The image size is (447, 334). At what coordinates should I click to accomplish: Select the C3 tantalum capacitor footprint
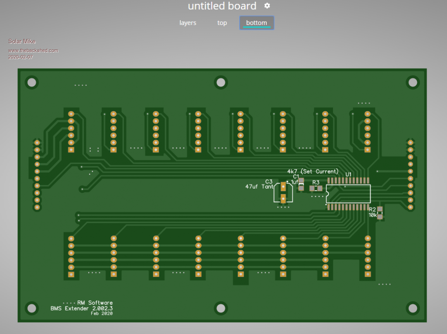pyautogui.click(x=283, y=193)
